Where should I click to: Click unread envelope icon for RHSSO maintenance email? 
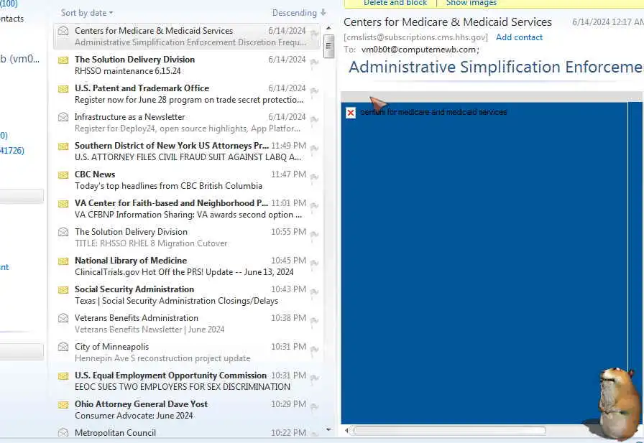(63, 60)
